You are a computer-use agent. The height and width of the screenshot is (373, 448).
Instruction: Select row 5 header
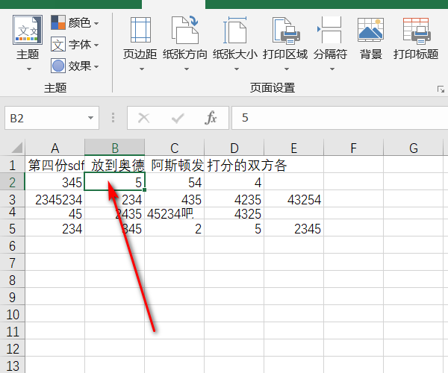(12, 228)
